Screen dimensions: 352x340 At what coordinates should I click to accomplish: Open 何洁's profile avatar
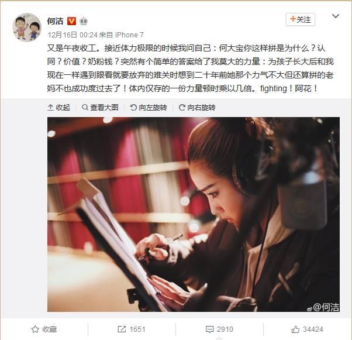(27, 28)
